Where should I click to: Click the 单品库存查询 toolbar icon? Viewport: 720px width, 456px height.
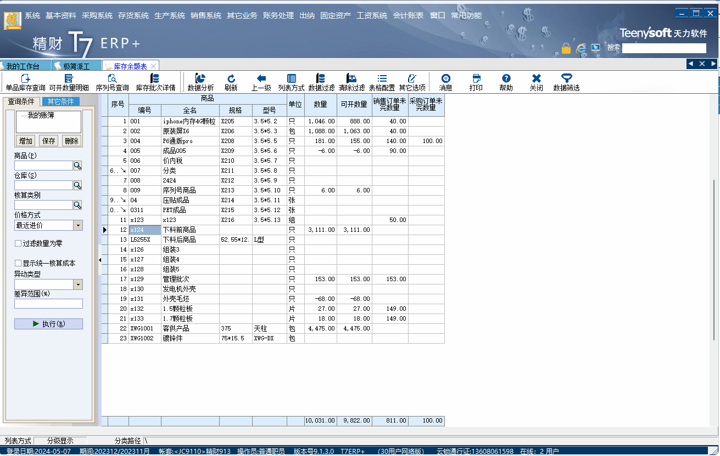tap(25, 79)
